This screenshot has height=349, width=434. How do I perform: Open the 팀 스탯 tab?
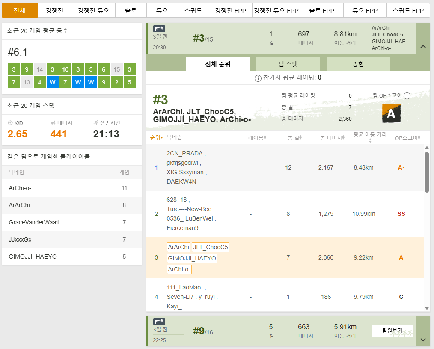(x=288, y=64)
